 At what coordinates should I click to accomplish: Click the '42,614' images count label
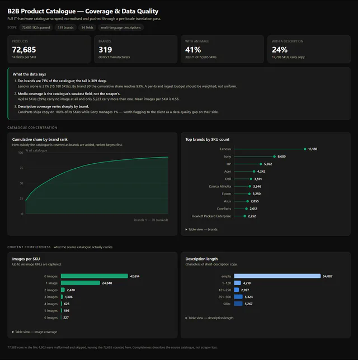[135, 276]
